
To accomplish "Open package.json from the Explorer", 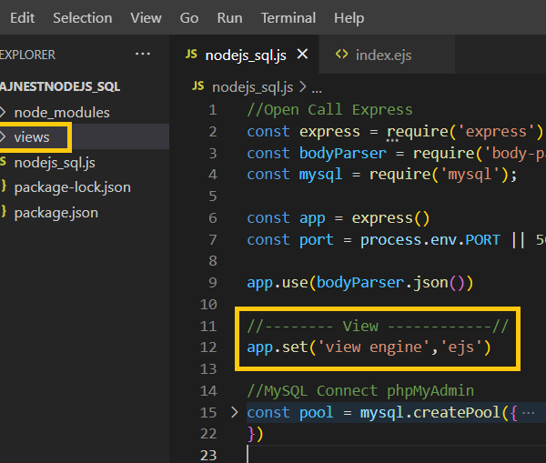I will [56, 212].
